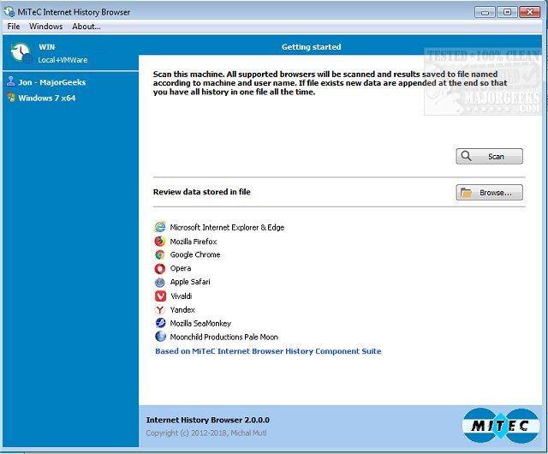Click Browse... to open a data file
The height and width of the screenshot is (454, 548).
point(489,193)
